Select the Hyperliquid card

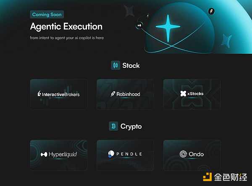click(58, 155)
